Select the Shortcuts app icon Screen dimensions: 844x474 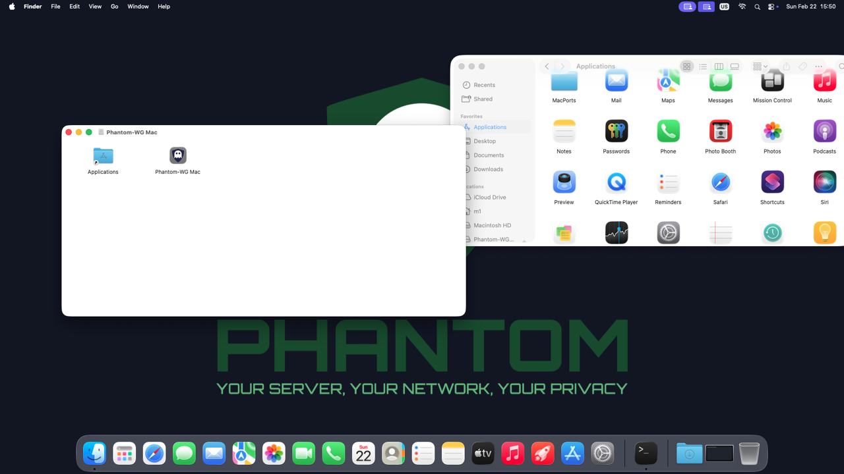772,182
